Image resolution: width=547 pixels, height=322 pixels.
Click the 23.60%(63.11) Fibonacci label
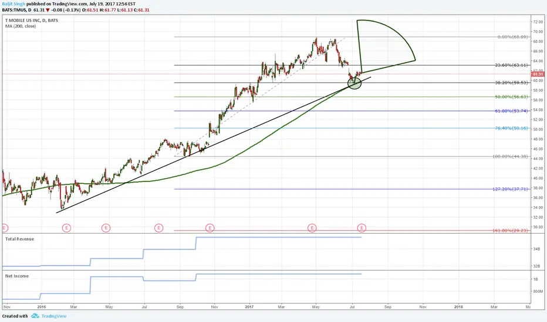[511, 65]
